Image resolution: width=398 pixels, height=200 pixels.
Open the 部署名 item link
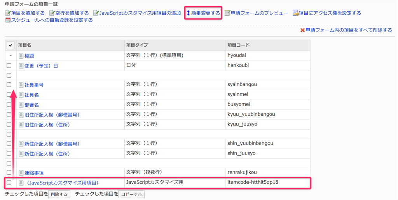(x=31, y=105)
